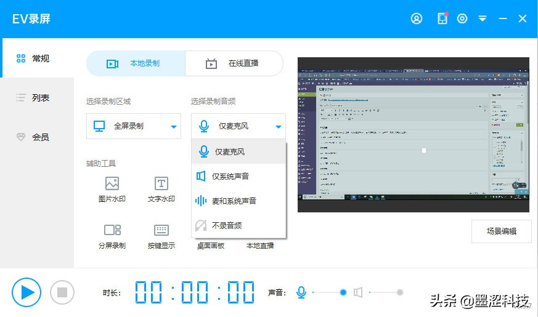The width and height of the screenshot is (538, 317).
Task: Click the recording preview thumbnail
Action: pyautogui.click(x=414, y=135)
